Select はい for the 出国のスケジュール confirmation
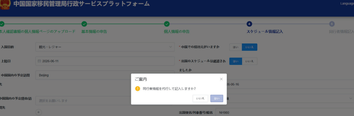Screen dimensions: 354x116 pos(236,61)
